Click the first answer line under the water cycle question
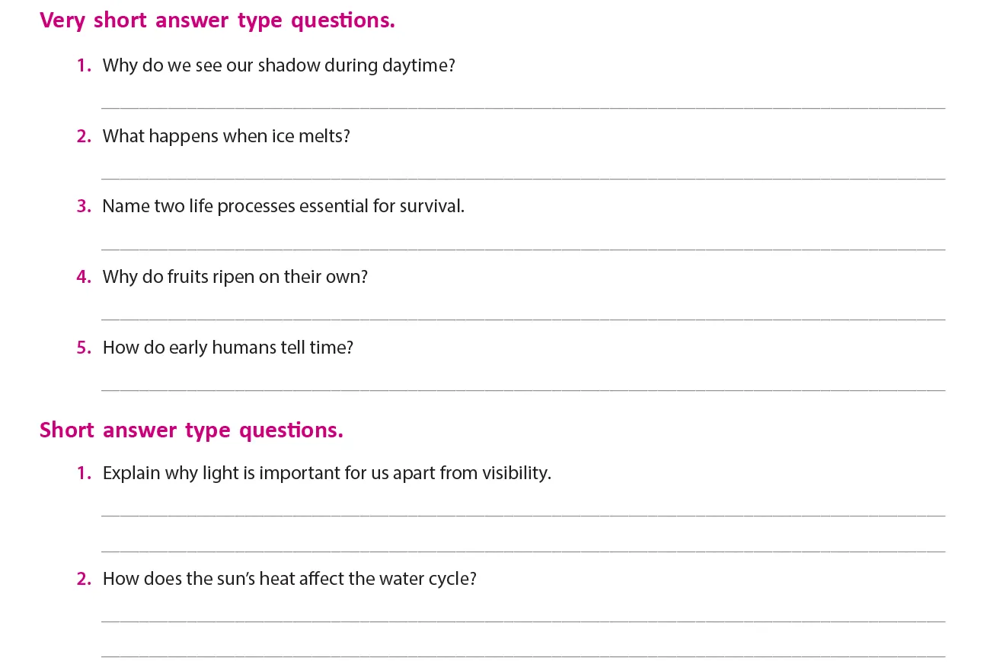Image resolution: width=984 pixels, height=667 pixels. click(522, 621)
